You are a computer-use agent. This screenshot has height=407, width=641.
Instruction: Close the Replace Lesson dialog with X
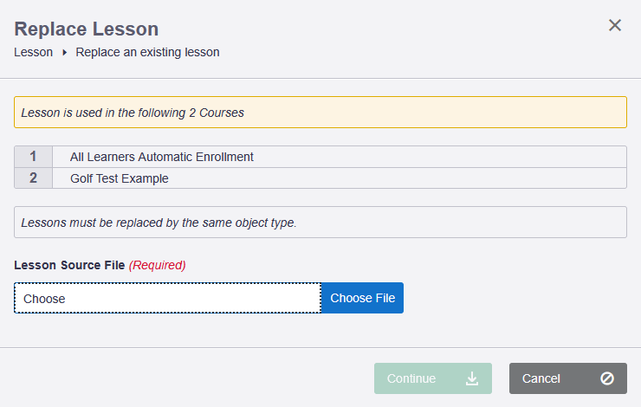[x=615, y=25]
